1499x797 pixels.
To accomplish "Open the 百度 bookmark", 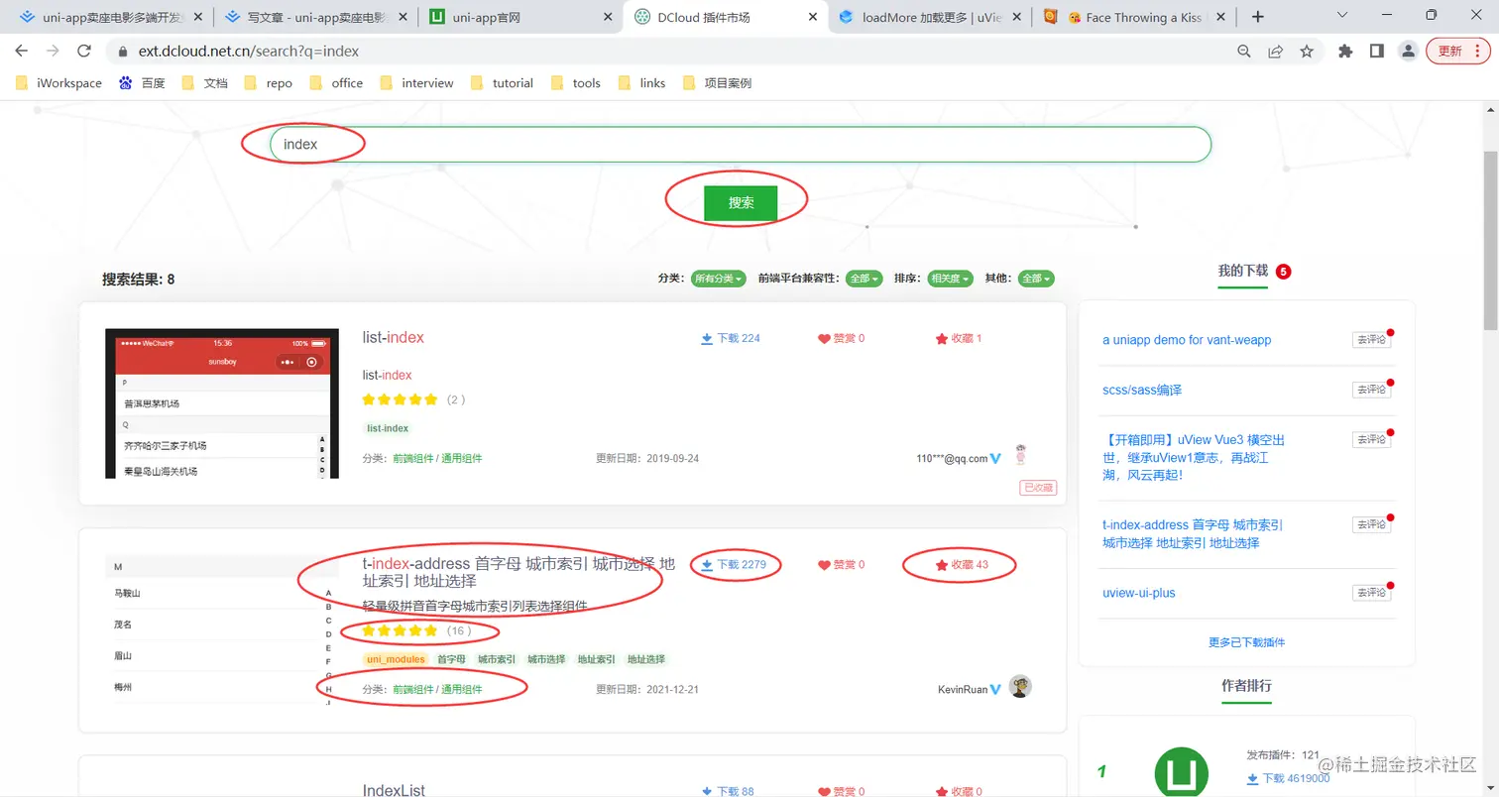I will coord(142,83).
